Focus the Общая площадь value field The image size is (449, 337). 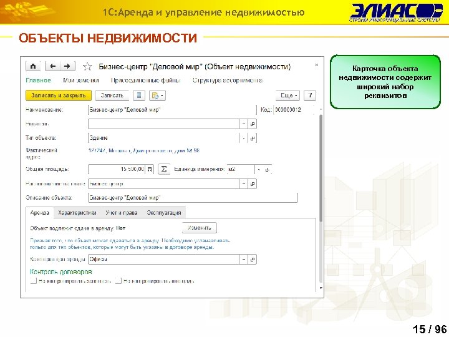pos(117,169)
